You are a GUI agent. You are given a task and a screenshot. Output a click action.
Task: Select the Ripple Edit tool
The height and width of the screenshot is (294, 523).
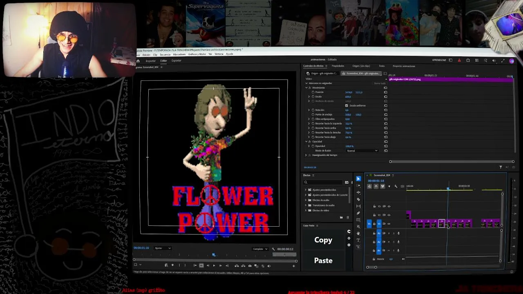(358, 192)
